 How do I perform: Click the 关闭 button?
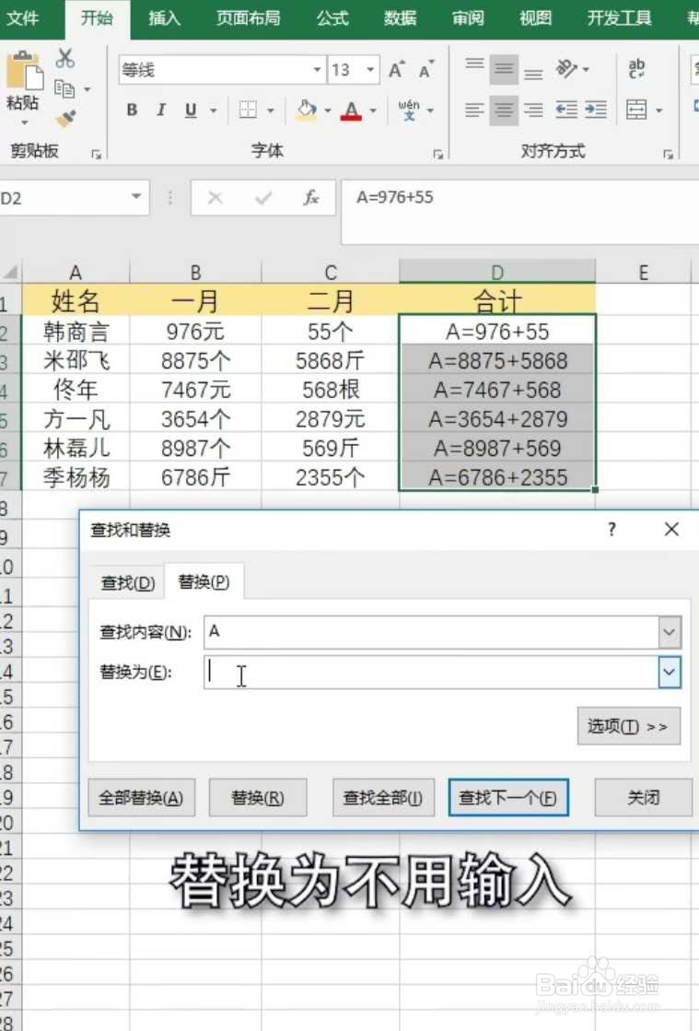643,798
